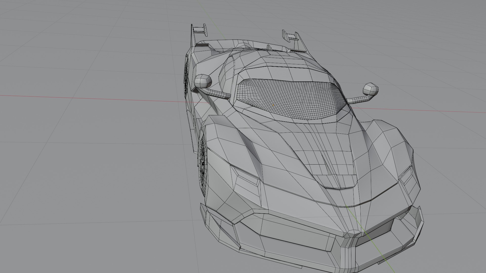Click the orange origin point on windshield
The image size is (486, 273).
coord(273,105)
